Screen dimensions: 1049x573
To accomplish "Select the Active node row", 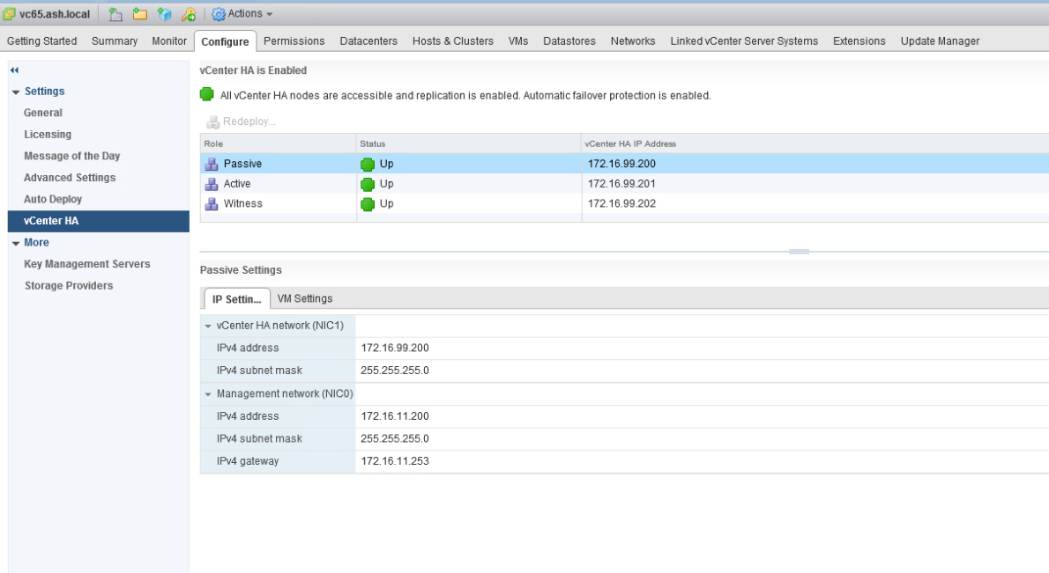I will pos(624,184).
